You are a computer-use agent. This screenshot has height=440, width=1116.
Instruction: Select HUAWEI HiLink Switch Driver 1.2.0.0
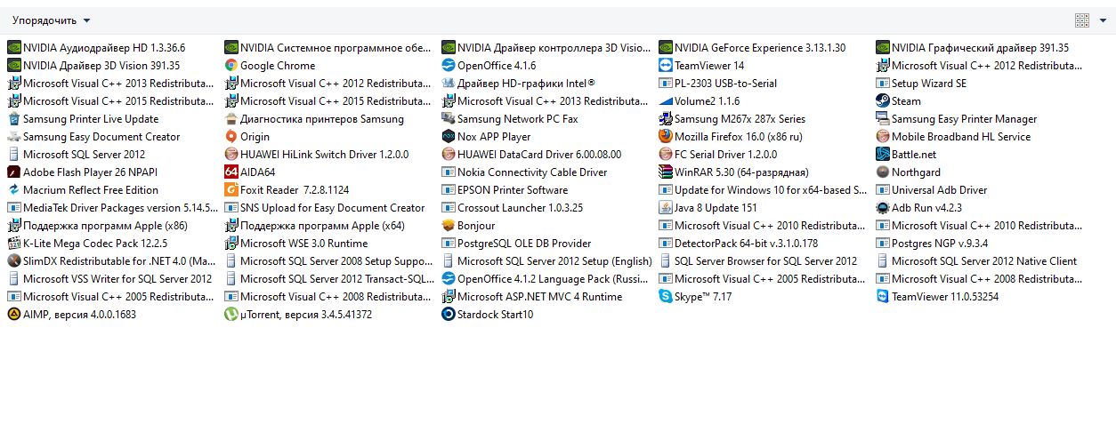tap(316, 155)
